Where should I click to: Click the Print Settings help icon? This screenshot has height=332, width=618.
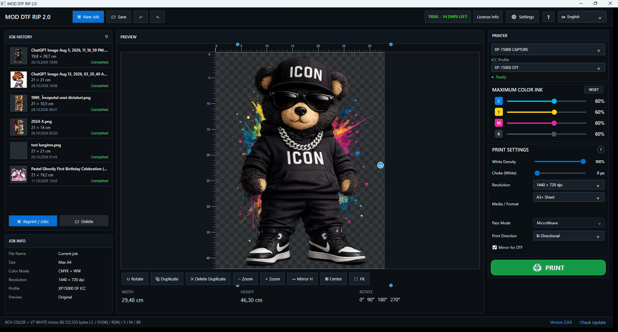[601, 150]
